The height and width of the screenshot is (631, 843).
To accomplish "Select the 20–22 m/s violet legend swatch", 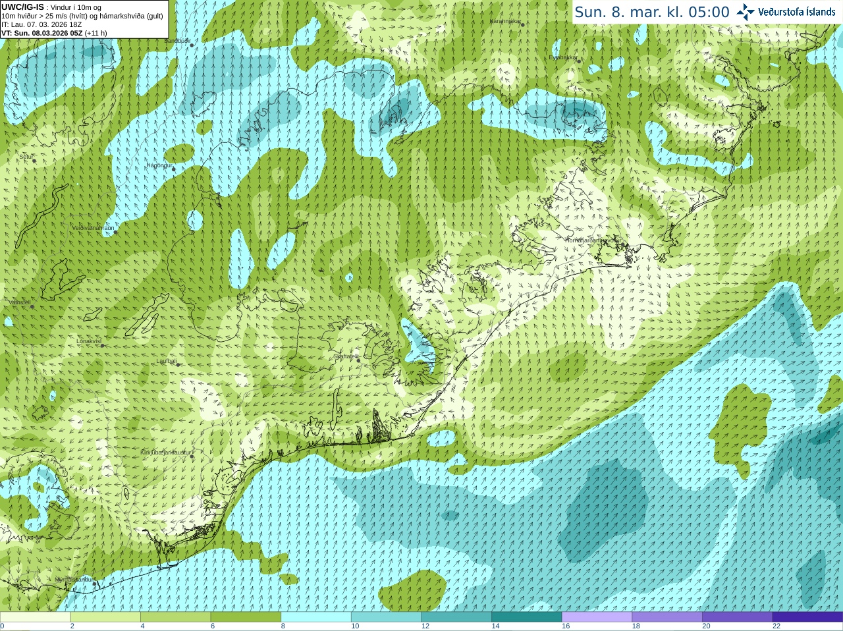I will pyautogui.click(x=738, y=617).
